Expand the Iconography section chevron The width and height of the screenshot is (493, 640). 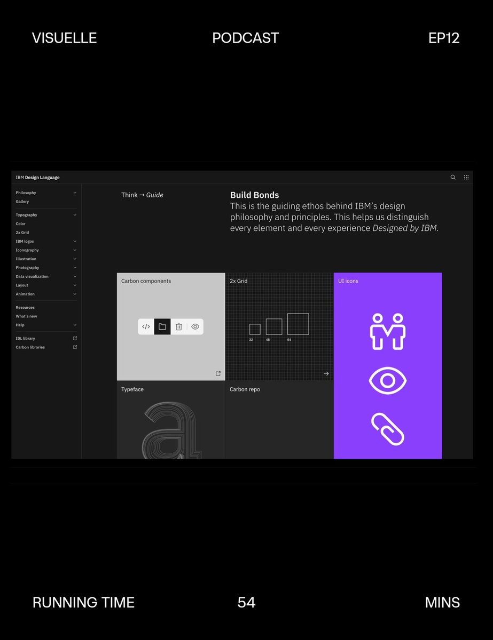click(75, 250)
